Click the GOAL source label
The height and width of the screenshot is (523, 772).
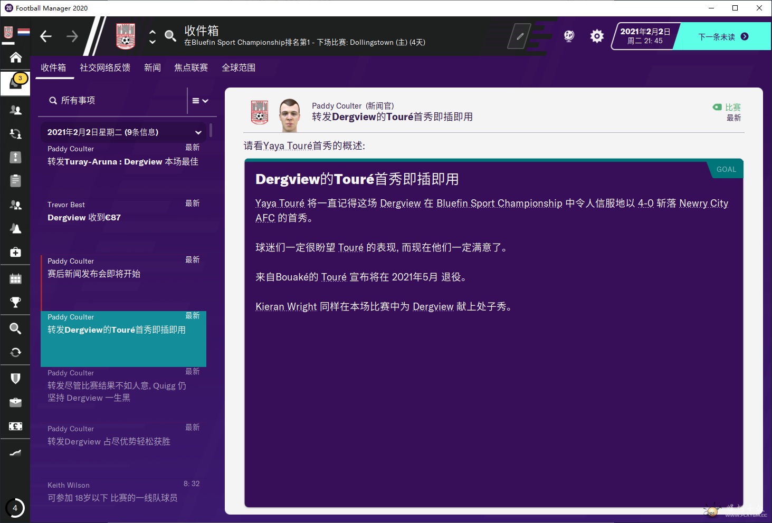coord(726,169)
